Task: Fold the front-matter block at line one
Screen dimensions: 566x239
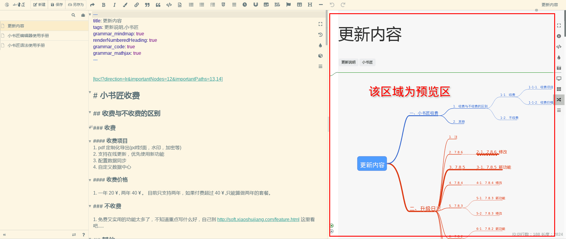Action: (x=90, y=14)
